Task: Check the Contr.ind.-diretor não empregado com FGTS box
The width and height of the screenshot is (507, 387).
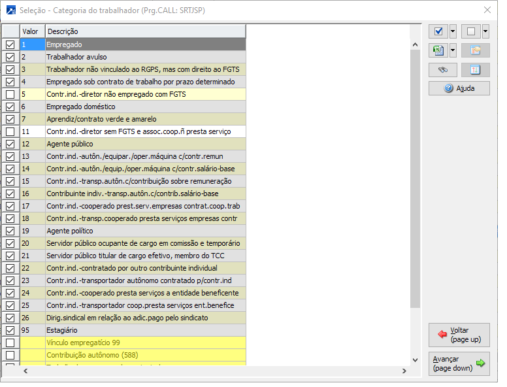Action: [10, 94]
